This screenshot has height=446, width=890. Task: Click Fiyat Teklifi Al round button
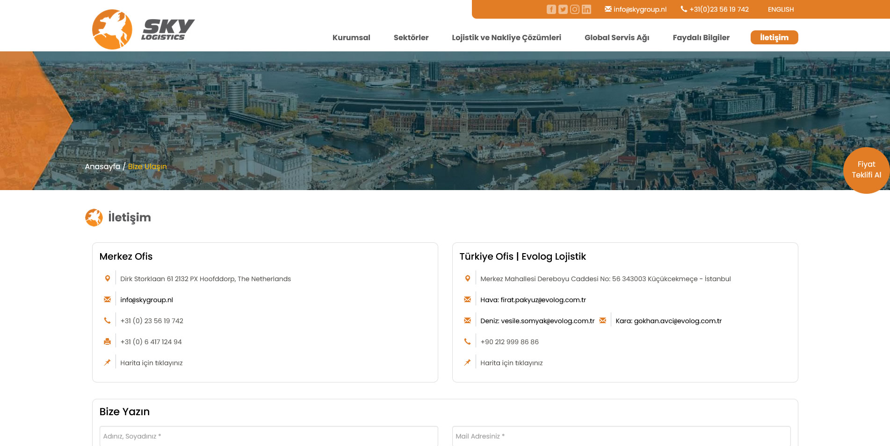coord(866,170)
